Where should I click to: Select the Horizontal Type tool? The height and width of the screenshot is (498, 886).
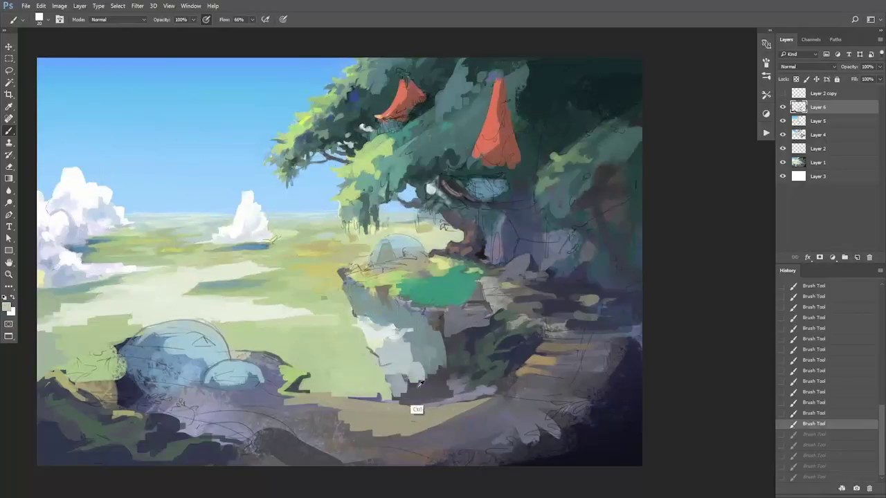pos(9,227)
